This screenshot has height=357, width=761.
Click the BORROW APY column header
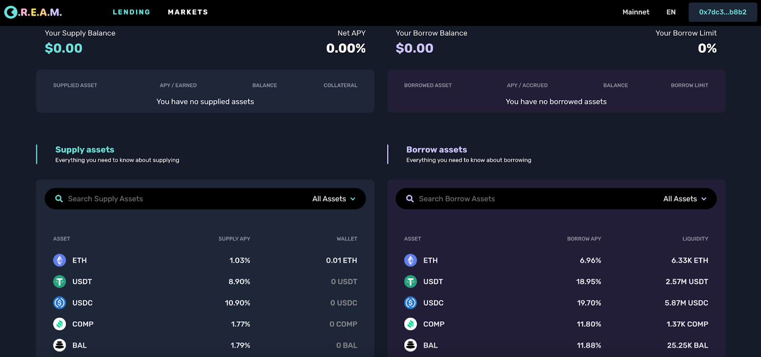pos(584,239)
